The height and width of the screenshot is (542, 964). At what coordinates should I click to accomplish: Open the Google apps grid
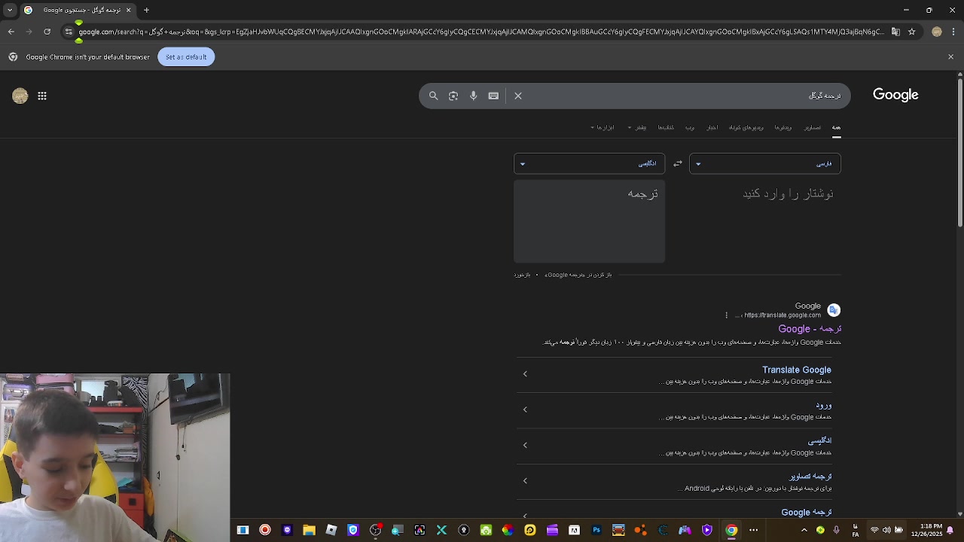42,96
